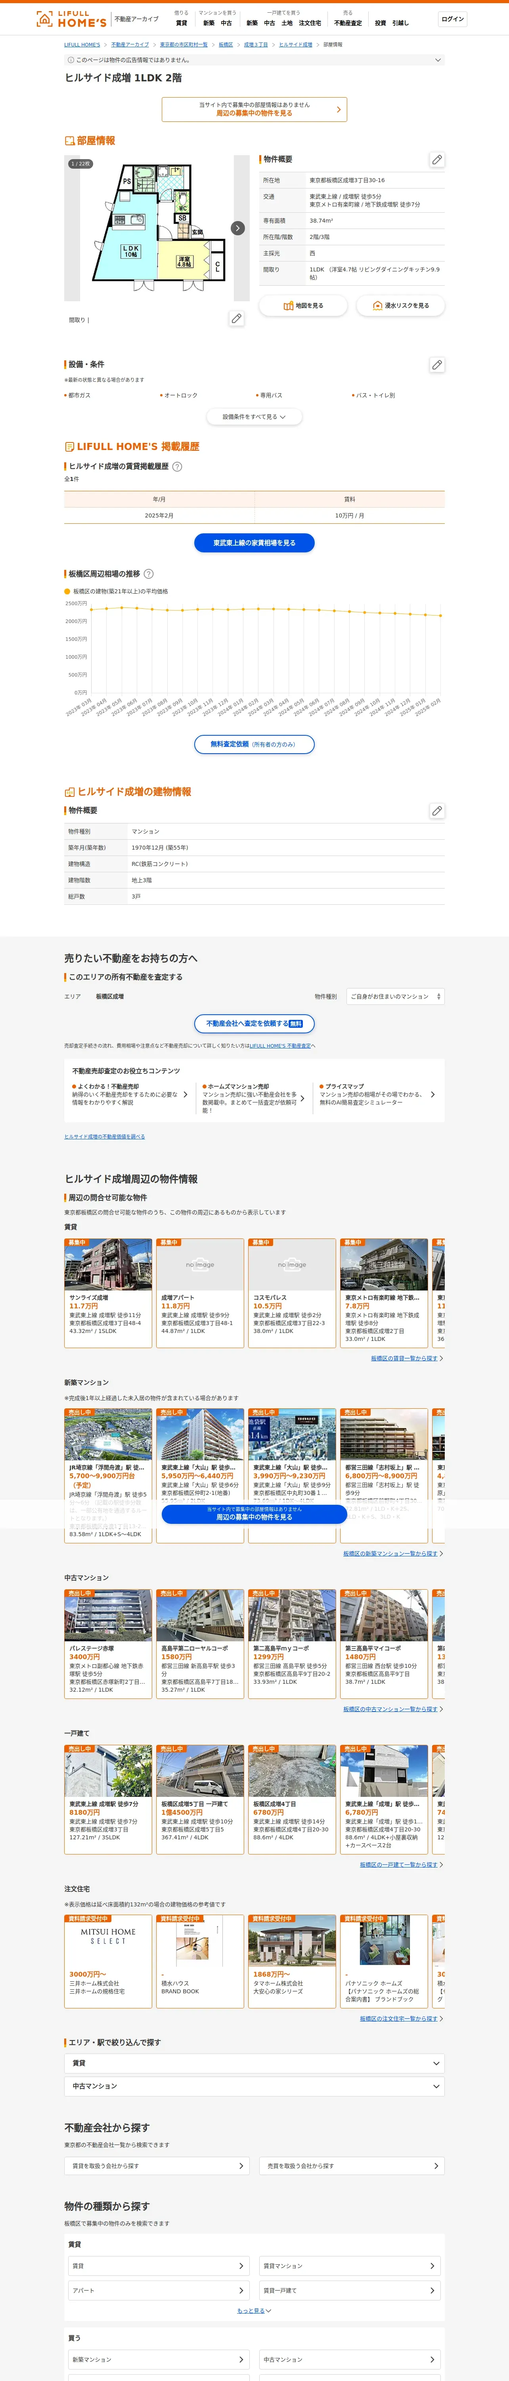This screenshot has height=2381, width=509.
Task: Click 浸水リスクを見る button
Action: click(401, 305)
